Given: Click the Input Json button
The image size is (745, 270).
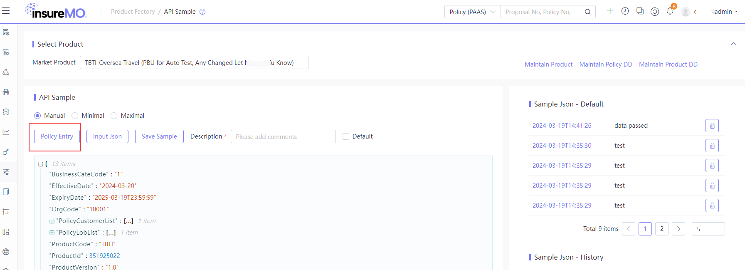Looking at the screenshot, I should pyautogui.click(x=107, y=136).
